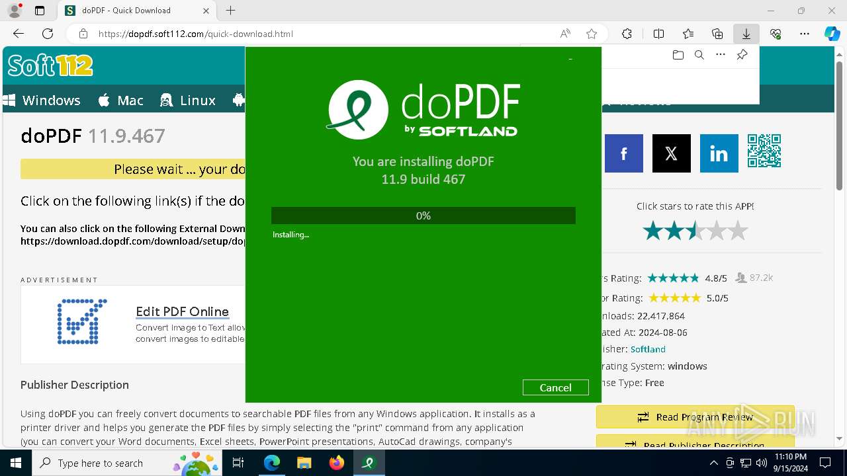Search downloads in popup
The width and height of the screenshot is (847, 476).
(x=699, y=55)
